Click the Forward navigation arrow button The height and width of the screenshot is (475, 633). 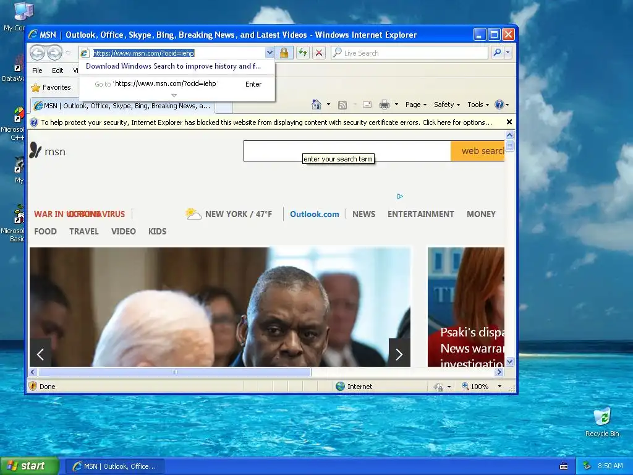point(54,53)
